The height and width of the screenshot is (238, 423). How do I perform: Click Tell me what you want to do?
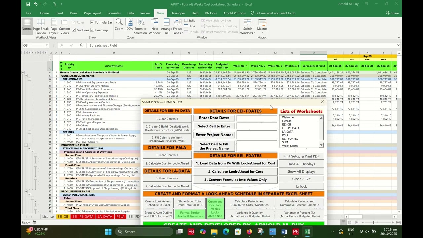[273, 13]
